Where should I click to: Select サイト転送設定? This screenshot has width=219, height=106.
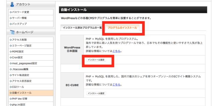(31, 75)
